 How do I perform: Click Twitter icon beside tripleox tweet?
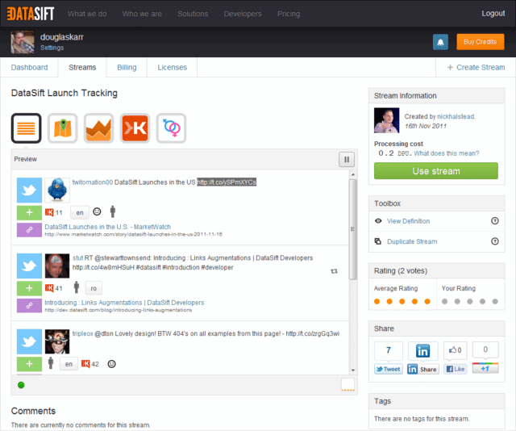(29, 341)
